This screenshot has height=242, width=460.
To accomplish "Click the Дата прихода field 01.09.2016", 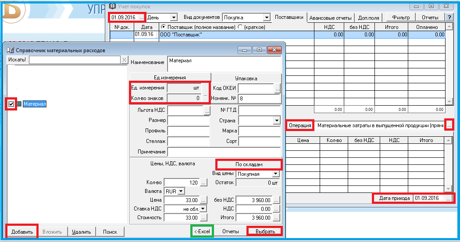I will [x=429, y=198].
